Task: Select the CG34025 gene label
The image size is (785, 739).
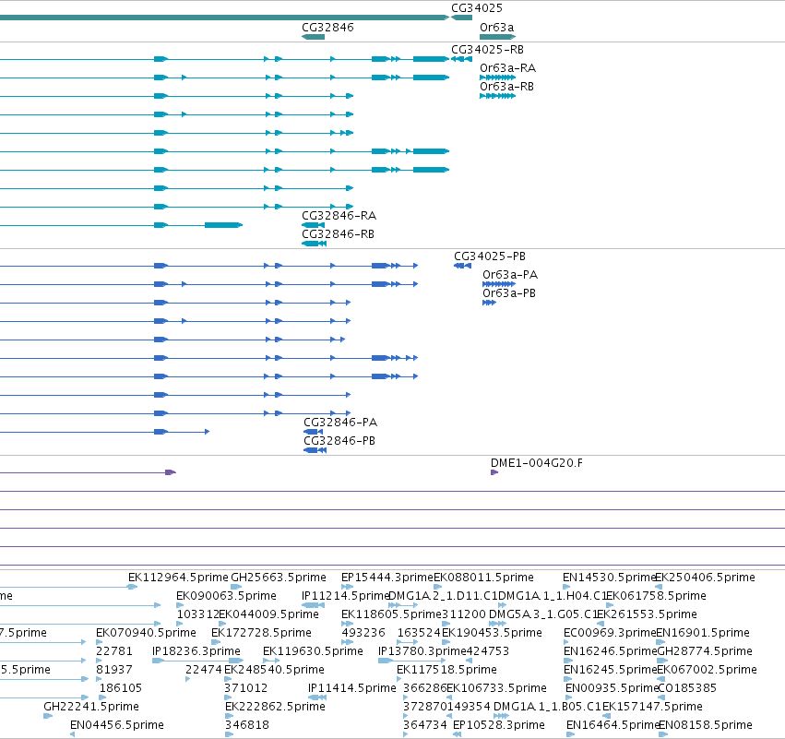Action: point(477,8)
